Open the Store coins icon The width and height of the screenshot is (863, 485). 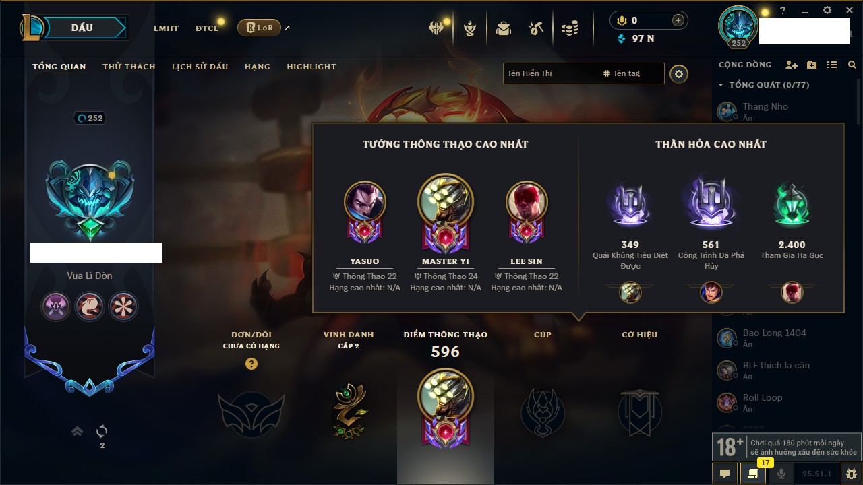tap(570, 28)
